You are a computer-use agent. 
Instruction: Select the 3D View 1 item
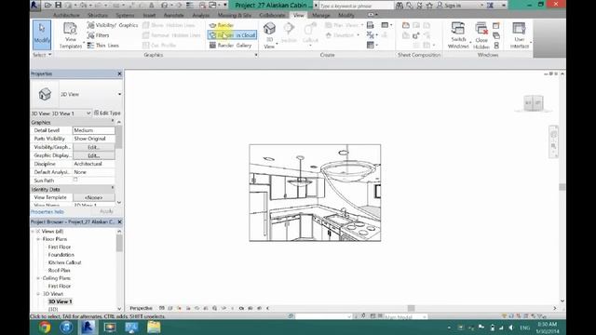click(x=60, y=301)
